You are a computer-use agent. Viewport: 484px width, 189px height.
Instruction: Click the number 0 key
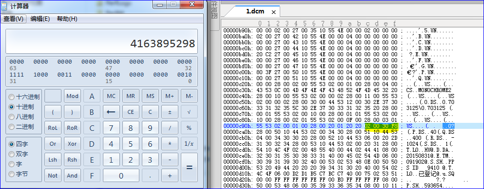[121, 176]
